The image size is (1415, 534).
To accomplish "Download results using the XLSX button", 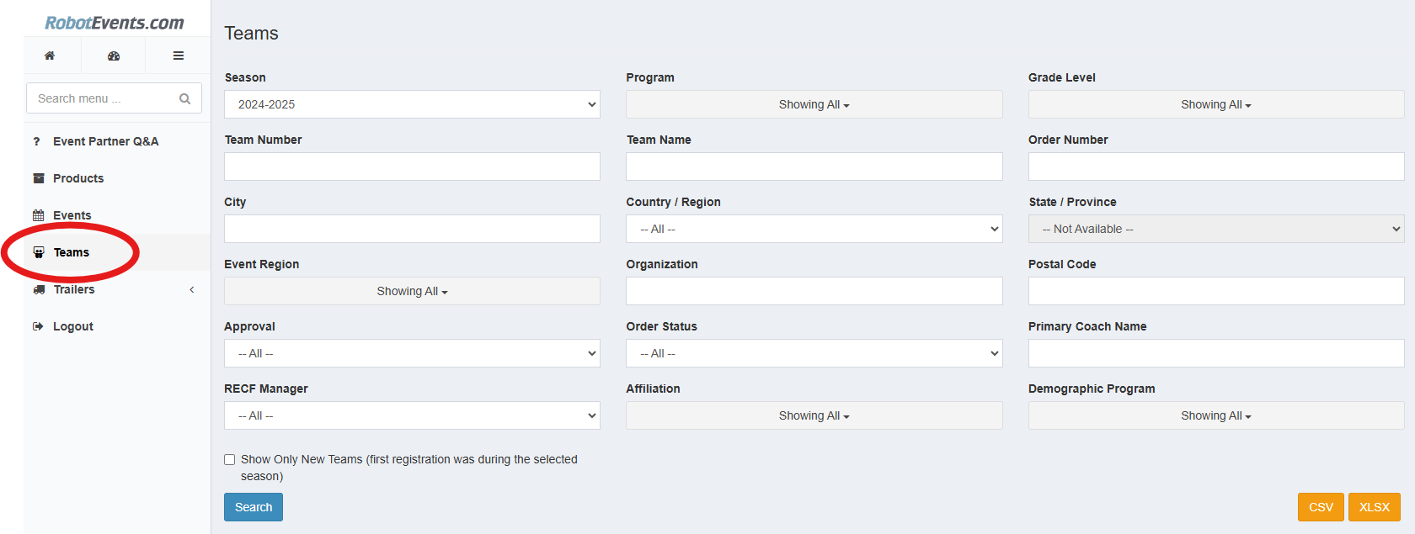I will (1374, 507).
